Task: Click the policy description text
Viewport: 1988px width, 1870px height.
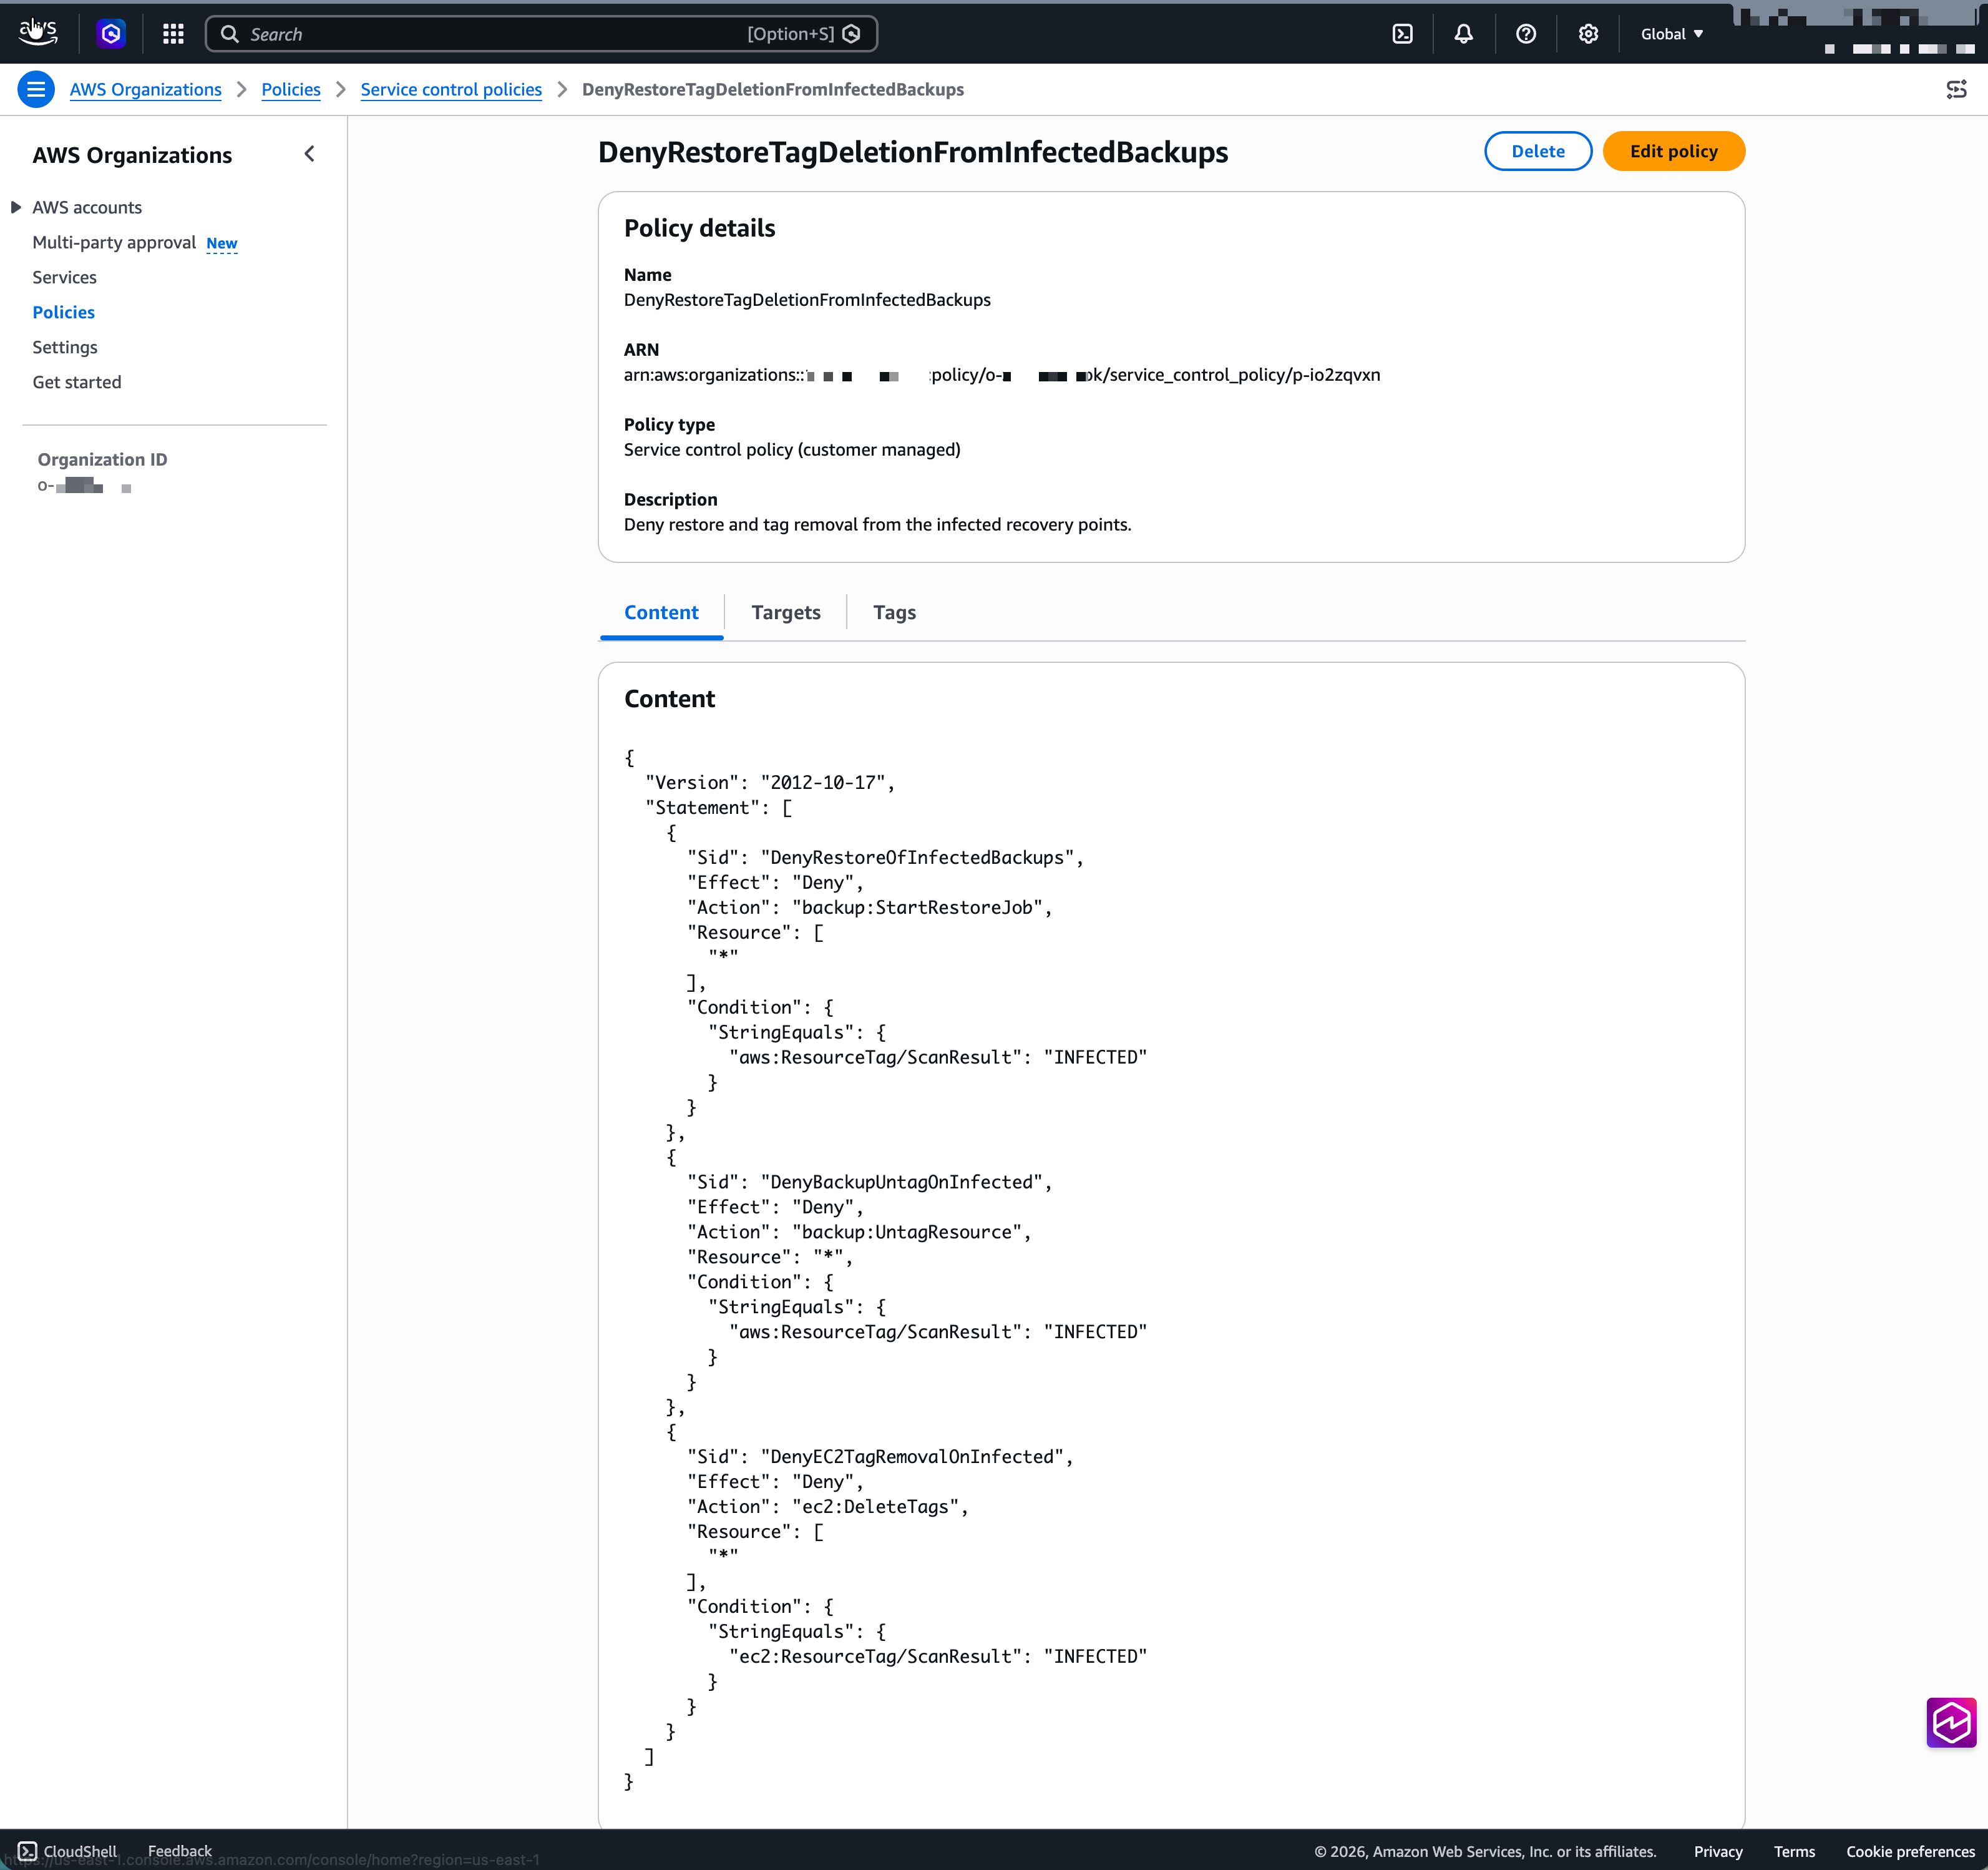Action: coord(877,526)
